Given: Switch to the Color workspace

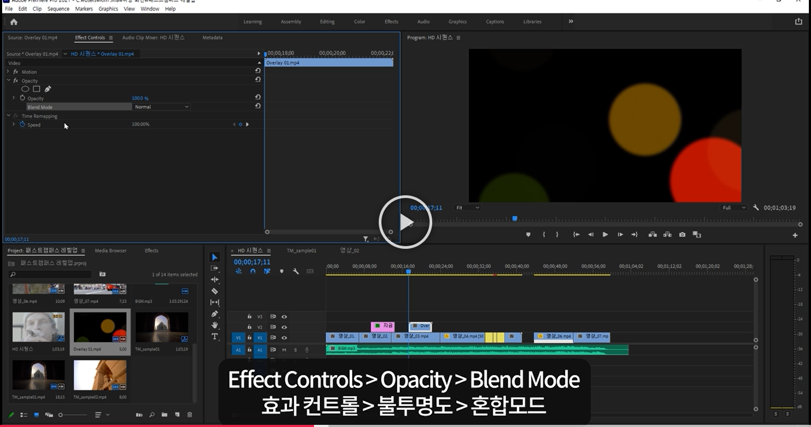Looking at the screenshot, I should (359, 22).
